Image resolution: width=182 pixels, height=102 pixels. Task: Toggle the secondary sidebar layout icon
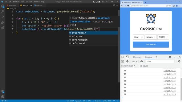[99, 2]
